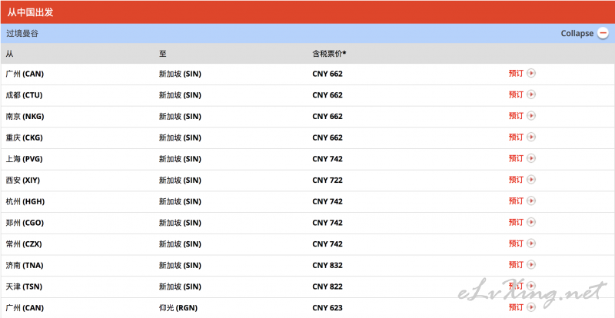This screenshot has width=615, height=318.
Task: Click the arrow icon in the 上海 (PVG) row
Action: pyautogui.click(x=530, y=158)
